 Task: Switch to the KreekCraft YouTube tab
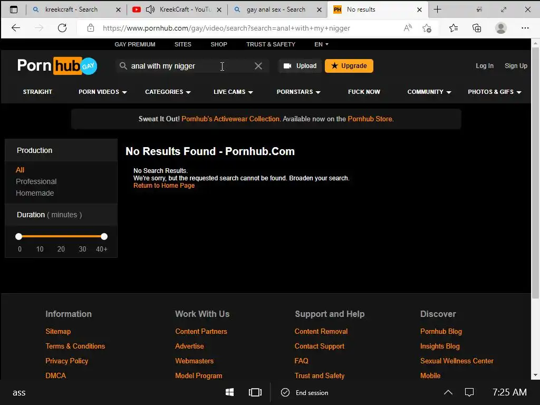point(177,9)
